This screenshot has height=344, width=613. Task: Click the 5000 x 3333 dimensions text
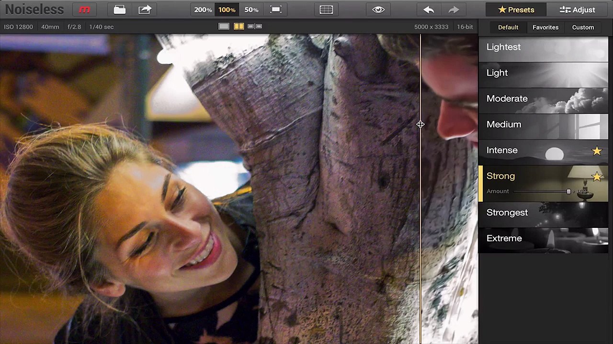click(431, 27)
